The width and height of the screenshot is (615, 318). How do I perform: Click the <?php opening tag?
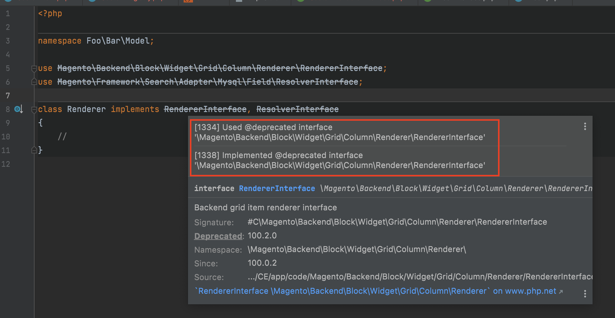[50, 13]
